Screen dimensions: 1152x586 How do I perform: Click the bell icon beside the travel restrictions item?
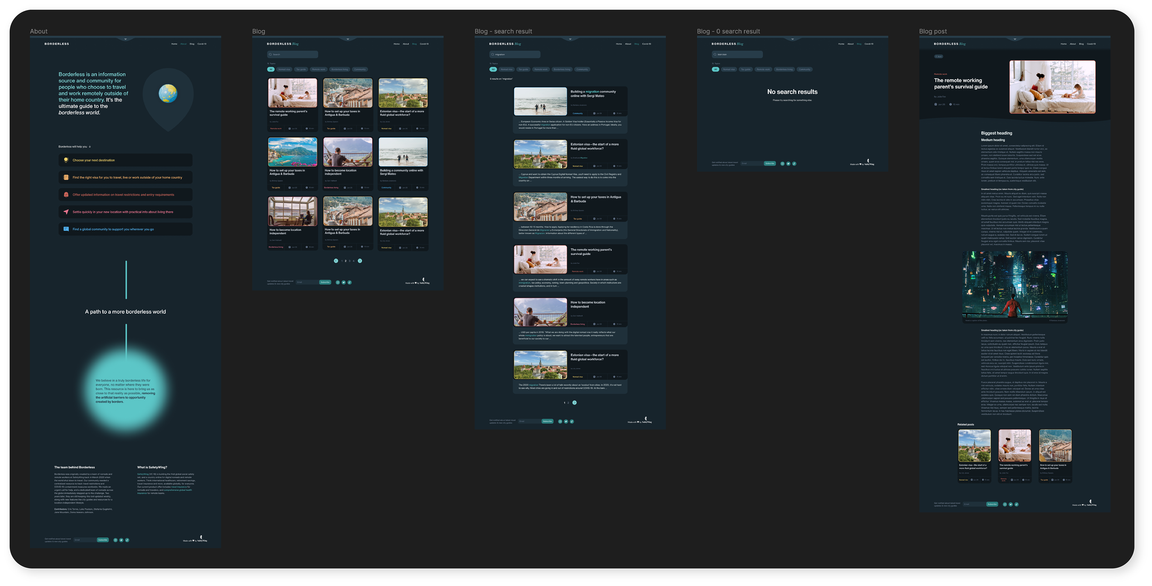66,195
